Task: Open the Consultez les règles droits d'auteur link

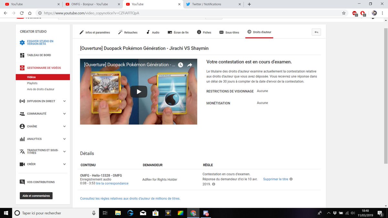Action: tap(130, 199)
